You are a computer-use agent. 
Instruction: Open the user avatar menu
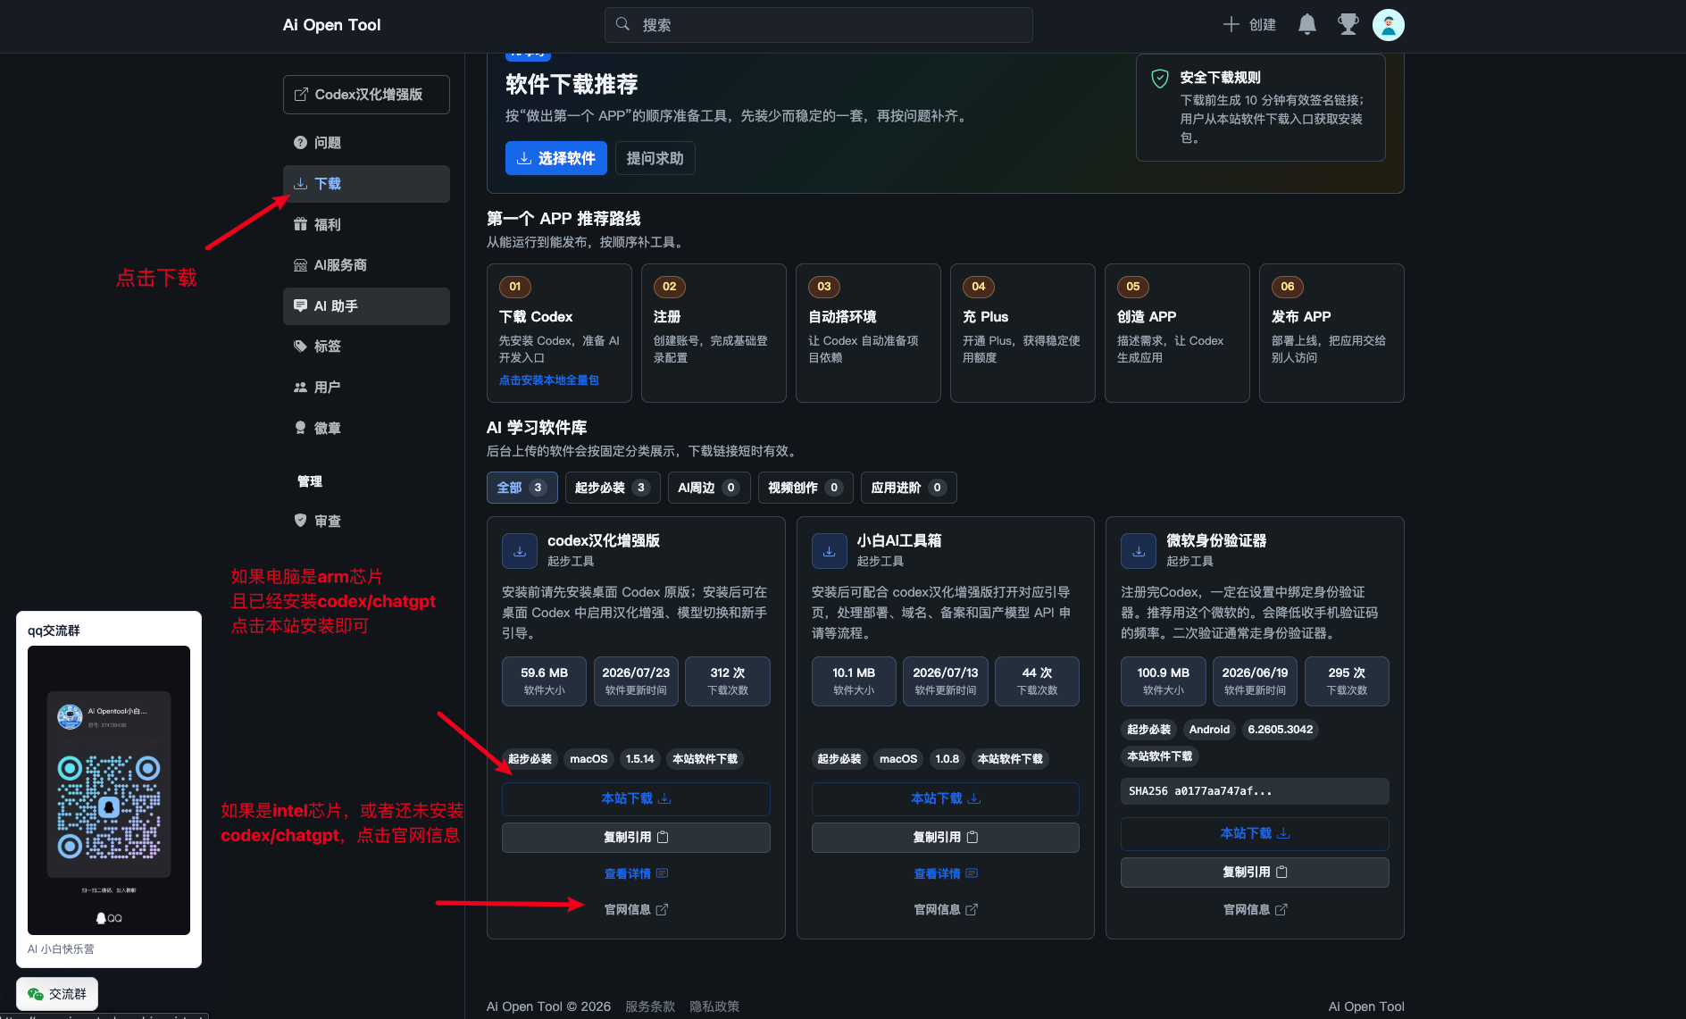pyautogui.click(x=1388, y=25)
